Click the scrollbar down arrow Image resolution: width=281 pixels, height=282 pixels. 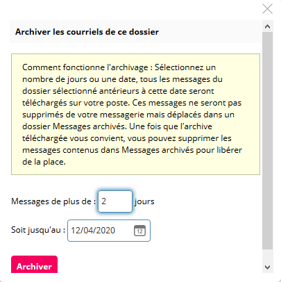268,267
